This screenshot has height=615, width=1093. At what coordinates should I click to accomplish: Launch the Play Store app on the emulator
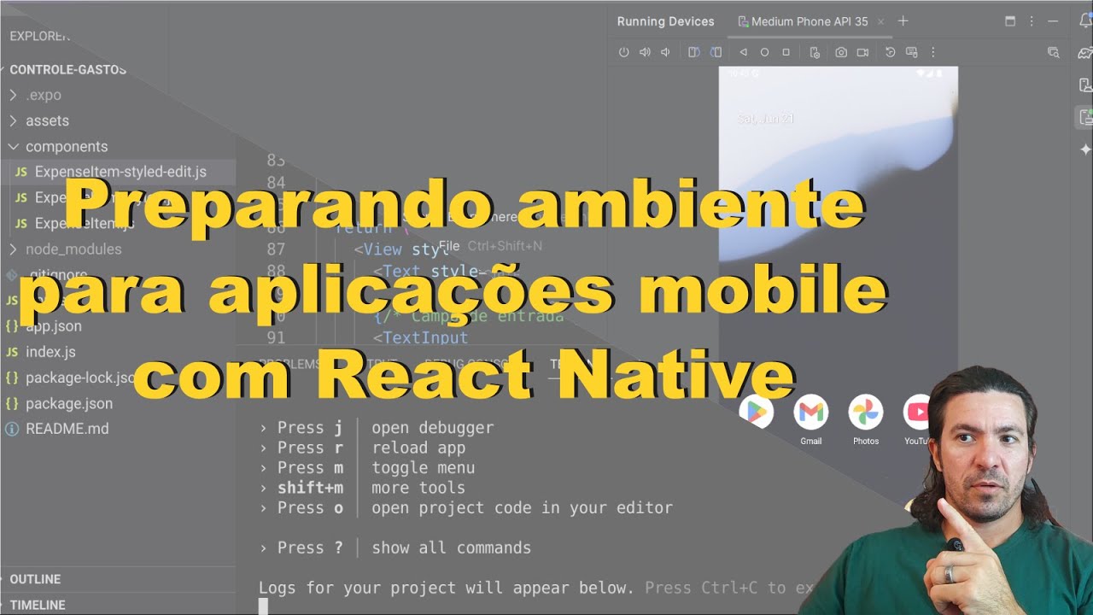click(x=757, y=412)
